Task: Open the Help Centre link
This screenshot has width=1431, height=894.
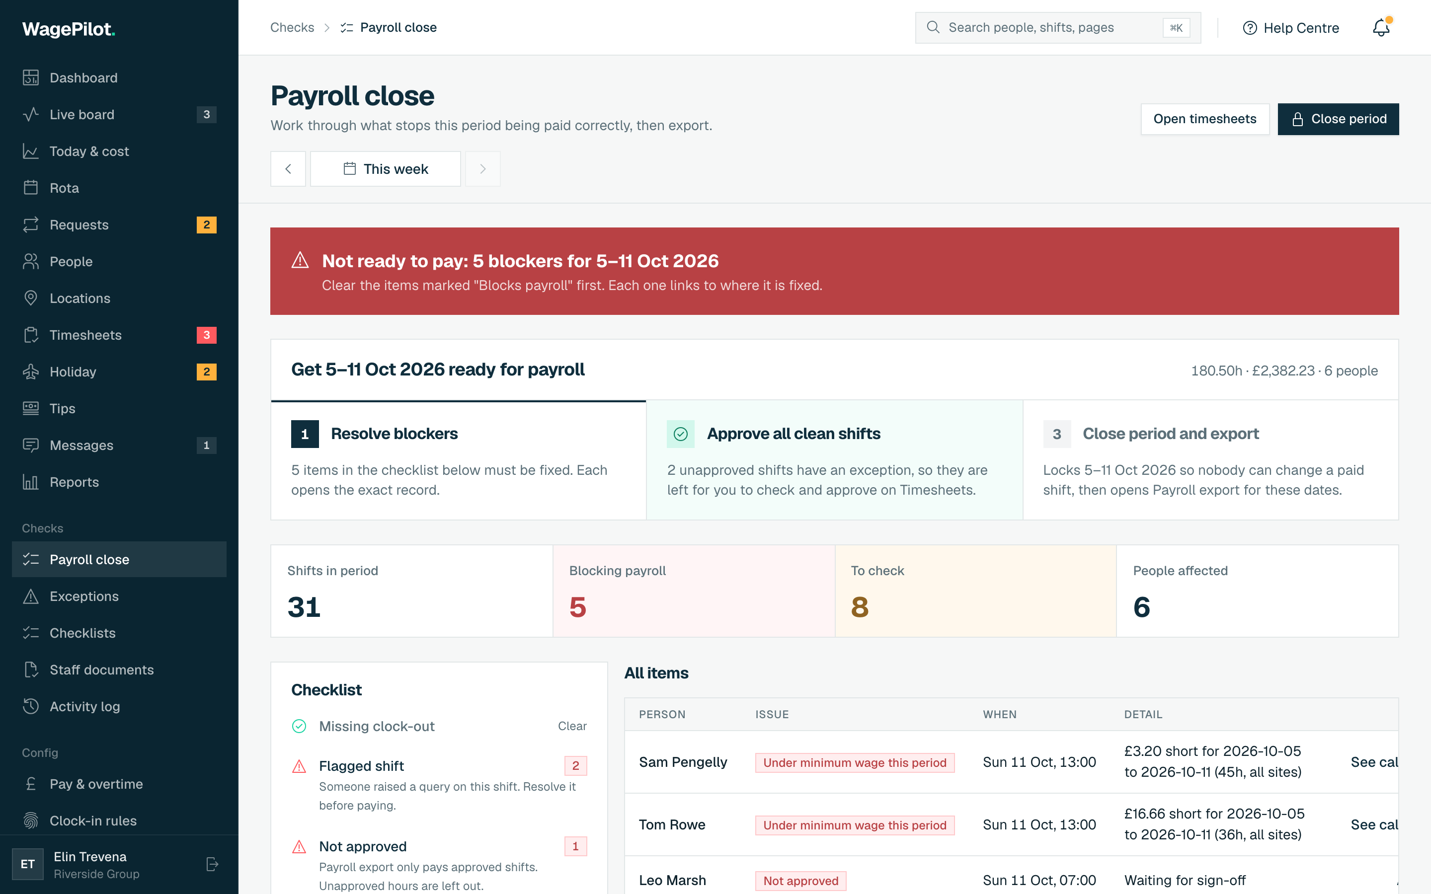Action: (x=1291, y=28)
